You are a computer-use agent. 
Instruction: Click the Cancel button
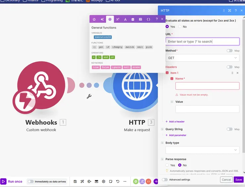tap(226, 180)
